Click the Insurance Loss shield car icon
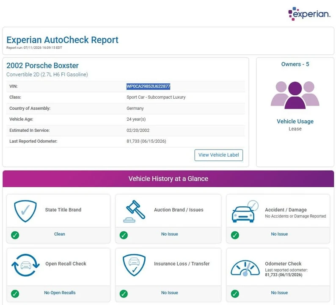Image resolution: width=336 pixels, height=305 pixels. click(x=134, y=265)
